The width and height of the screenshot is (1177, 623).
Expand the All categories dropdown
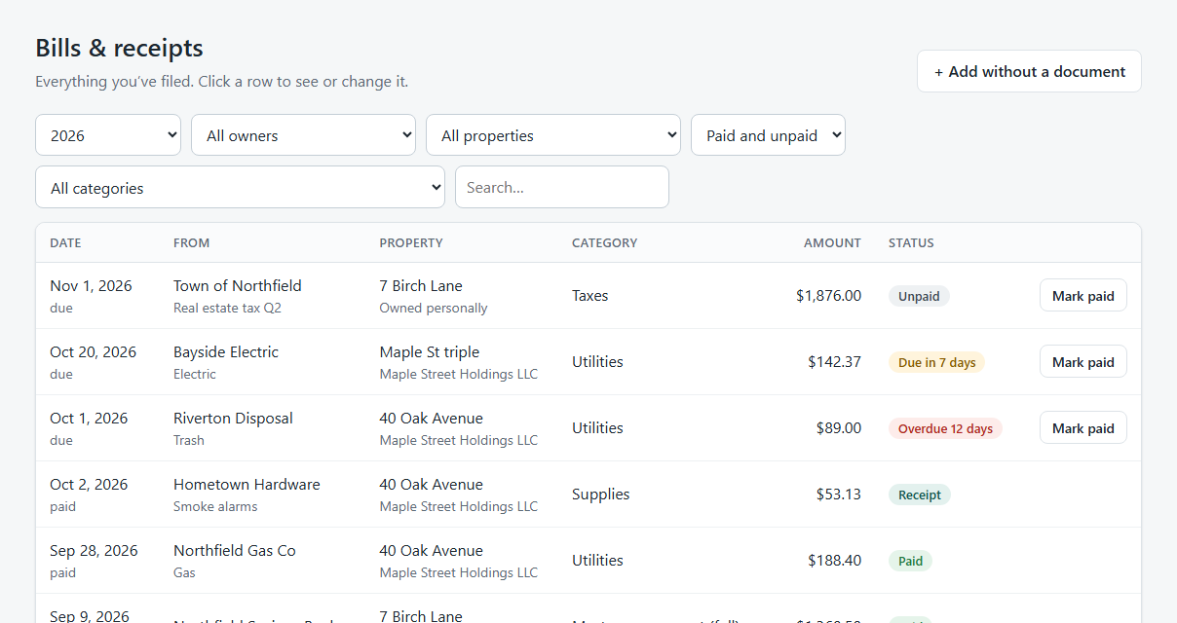240,187
